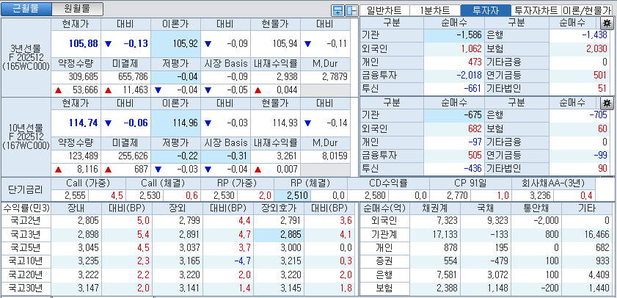Open the 1분차트 tab

coord(435,10)
